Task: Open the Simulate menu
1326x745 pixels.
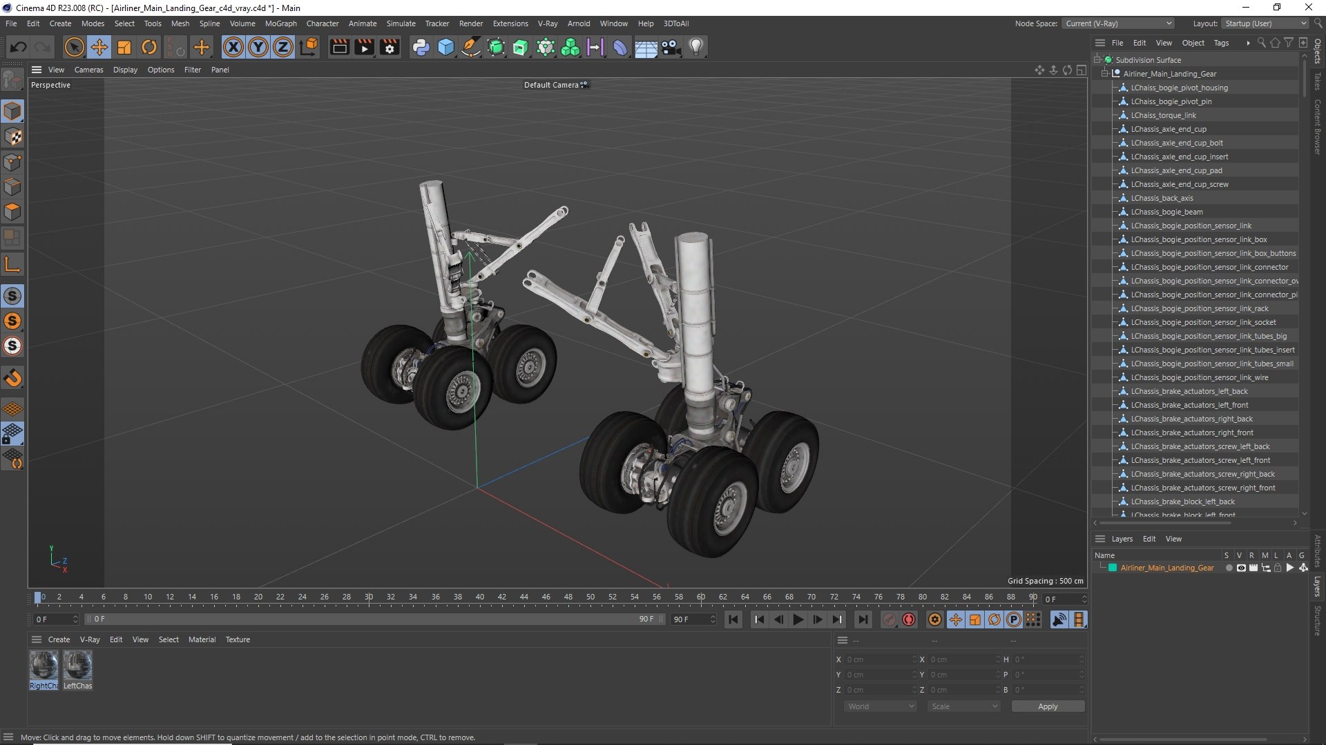Action: pyautogui.click(x=401, y=23)
